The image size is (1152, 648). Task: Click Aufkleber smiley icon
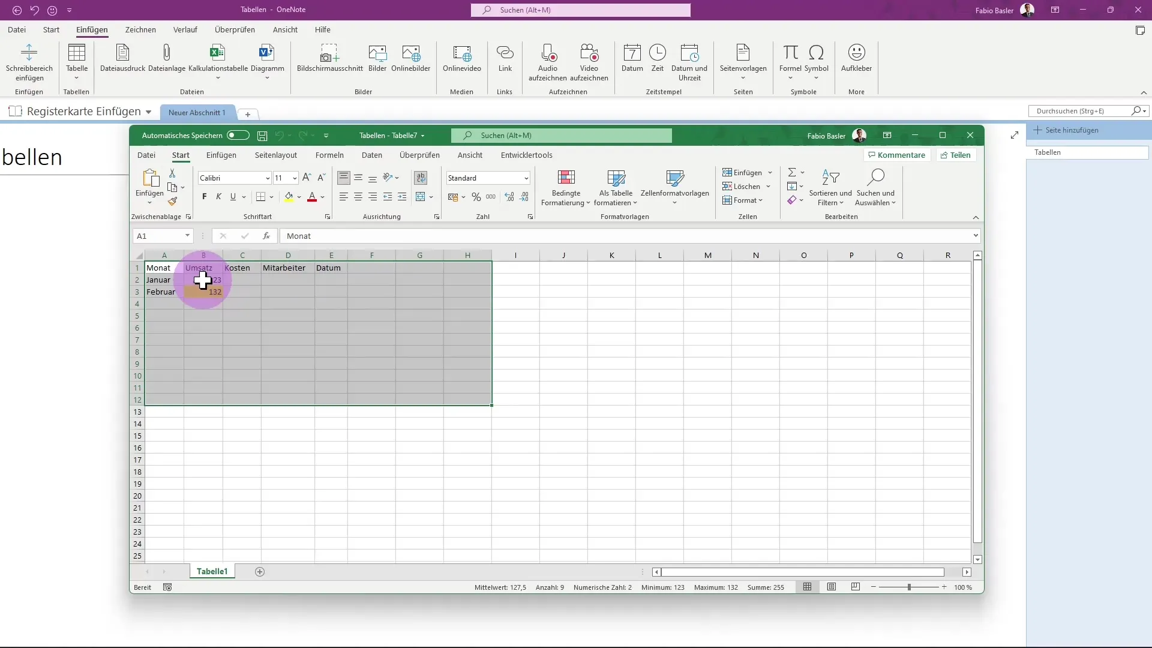click(856, 53)
